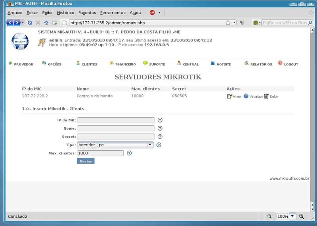Viewport: 317px width, 226px height.
Task: Open the PROVEDOR navigation menu
Action: coord(21,64)
